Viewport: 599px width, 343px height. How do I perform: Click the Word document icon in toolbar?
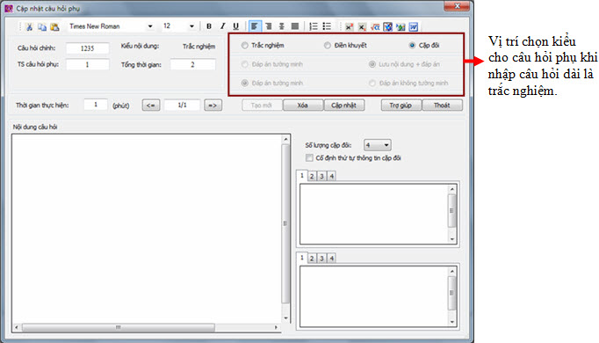click(414, 26)
